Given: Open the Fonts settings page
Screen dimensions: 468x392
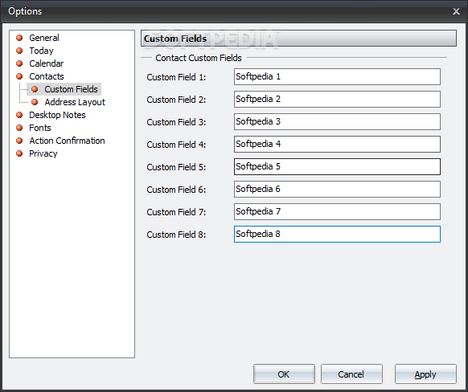Looking at the screenshot, I should (x=40, y=128).
